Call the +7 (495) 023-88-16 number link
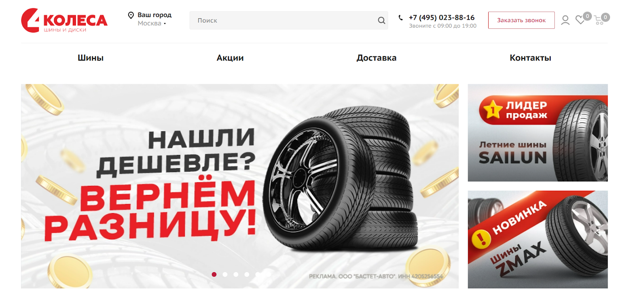Screen dimensions: 633x299 (x=442, y=17)
